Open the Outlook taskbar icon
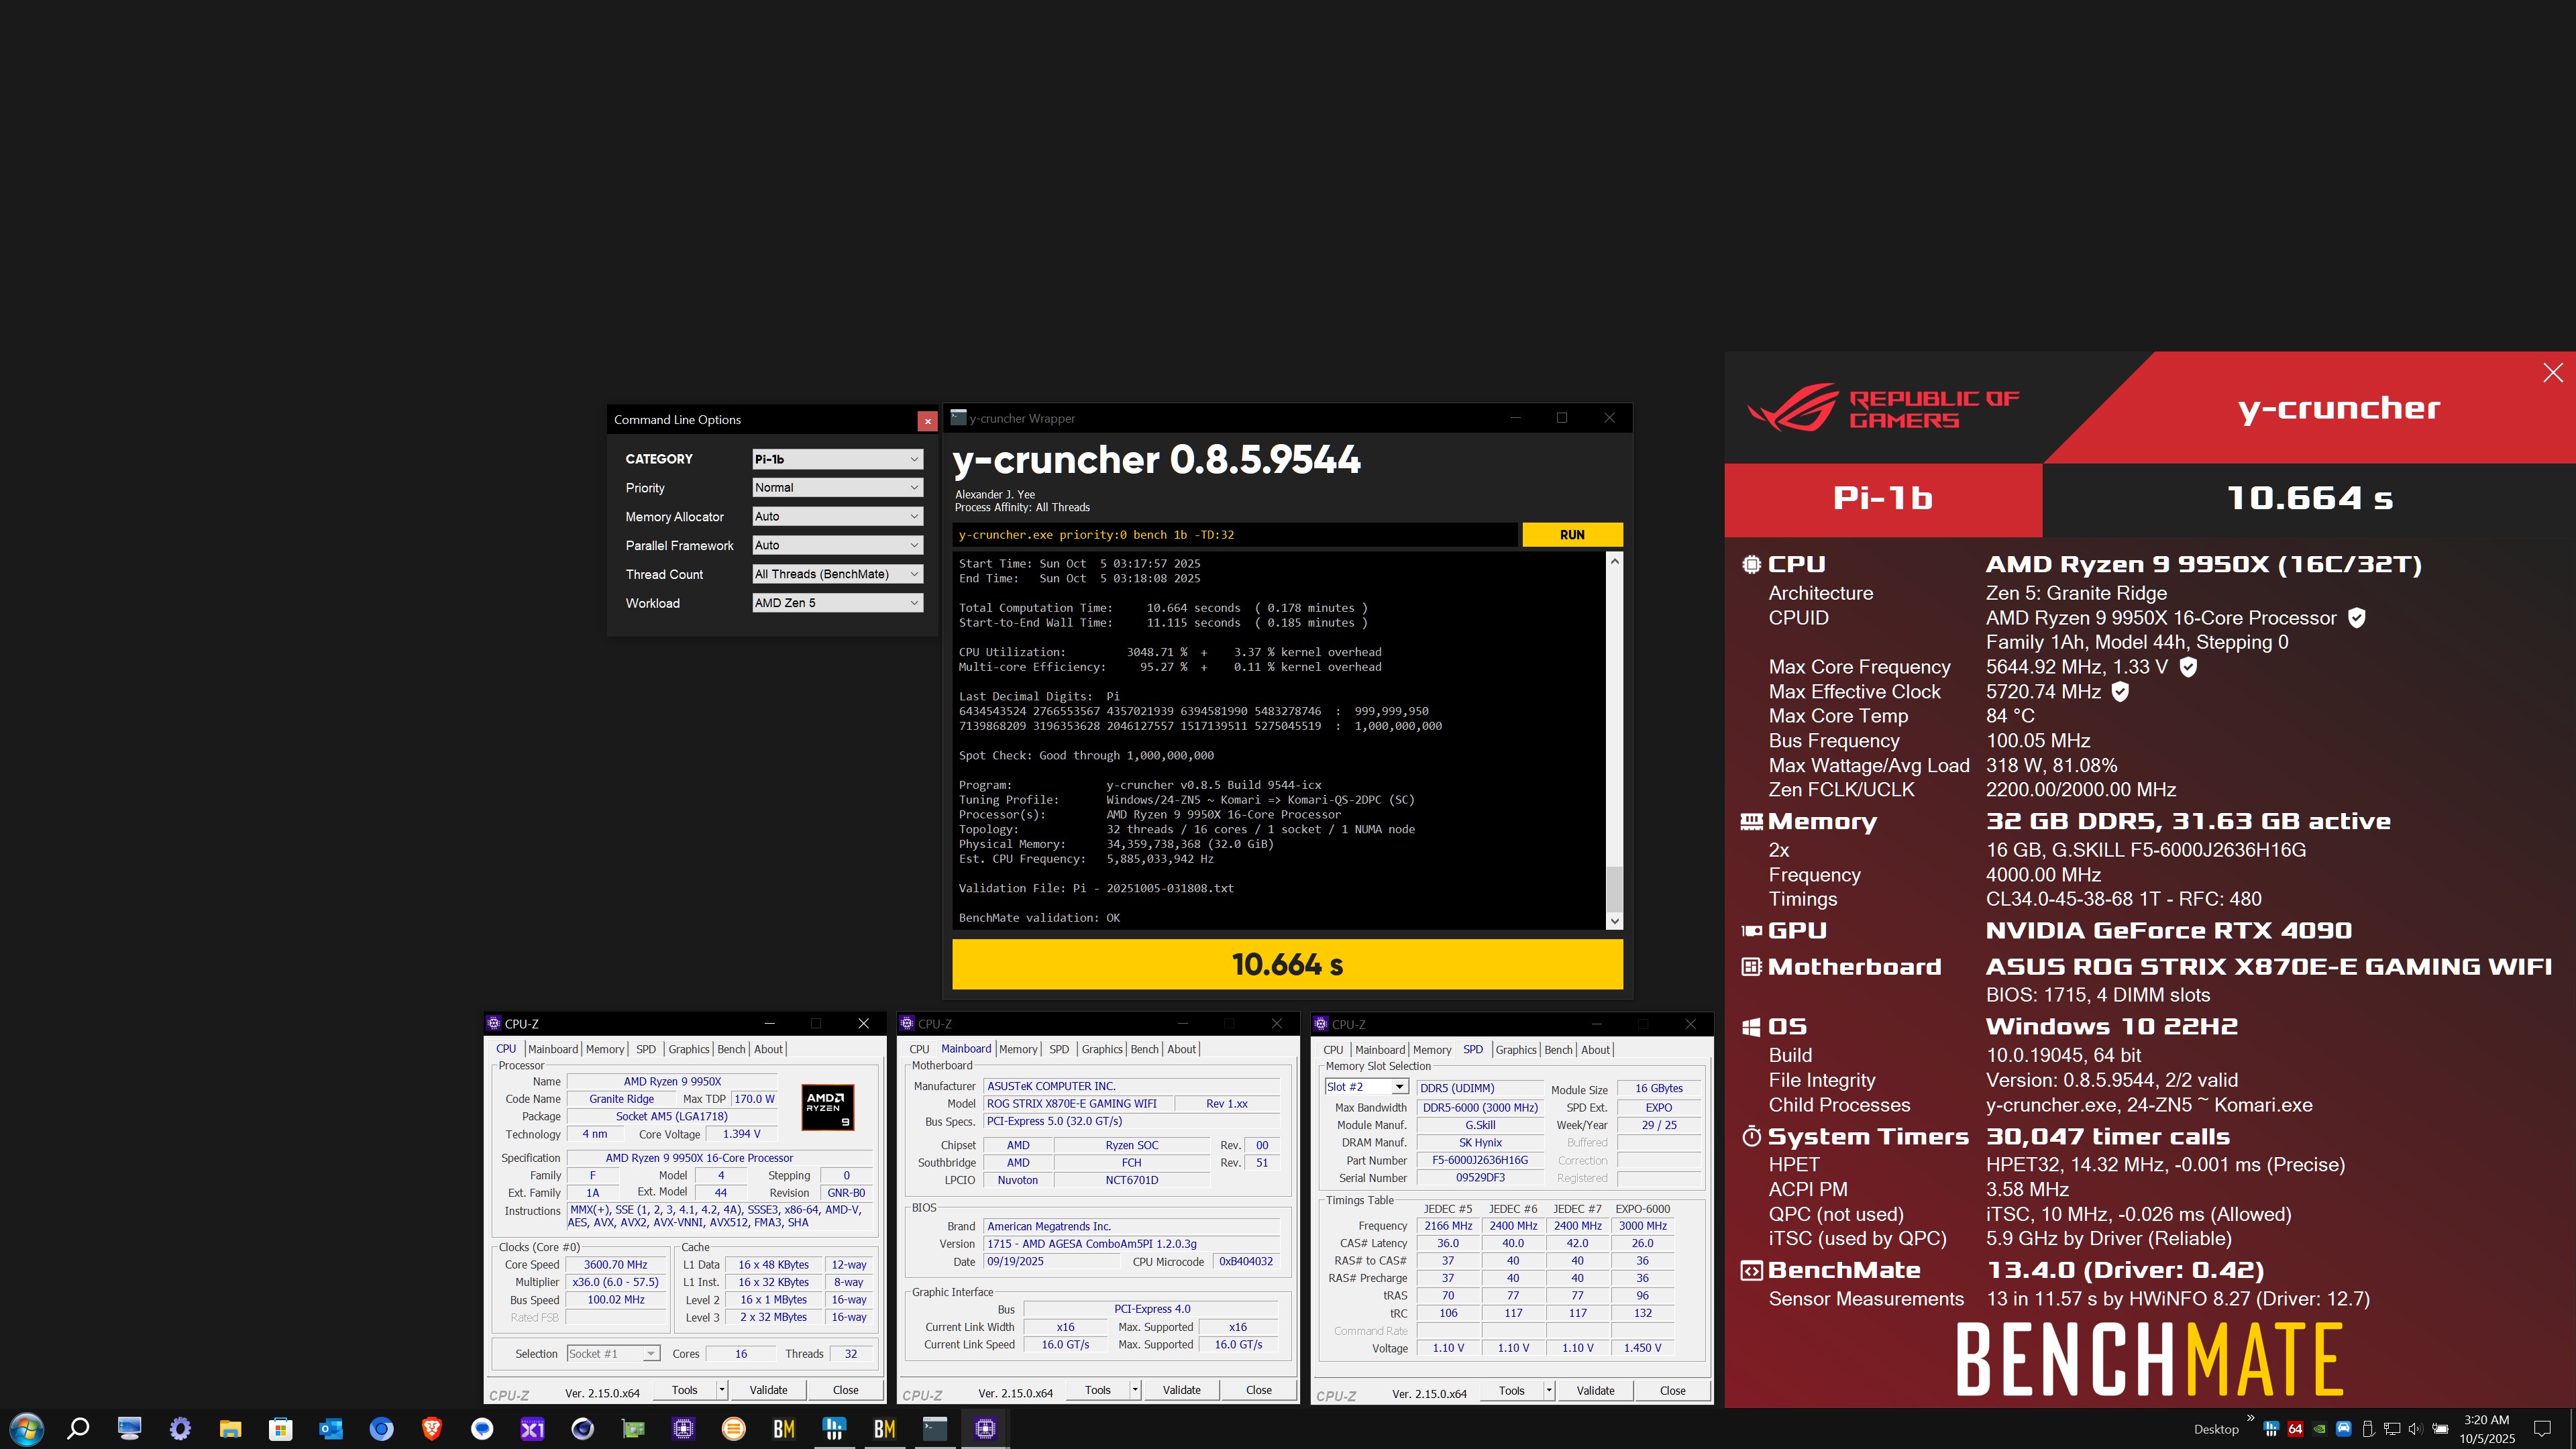This screenshot has height=1449, width=2576. tap(331, 1428)
